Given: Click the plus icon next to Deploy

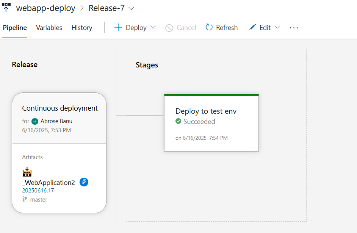Looking at the screenshot, I should pos(118,28).
